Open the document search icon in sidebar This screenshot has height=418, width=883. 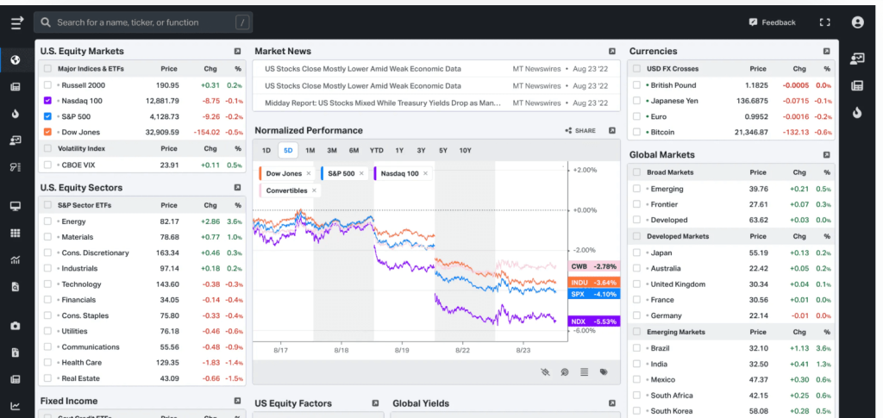16,287
